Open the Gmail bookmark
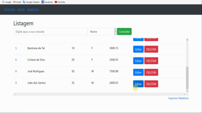 (x=17, y=2)
